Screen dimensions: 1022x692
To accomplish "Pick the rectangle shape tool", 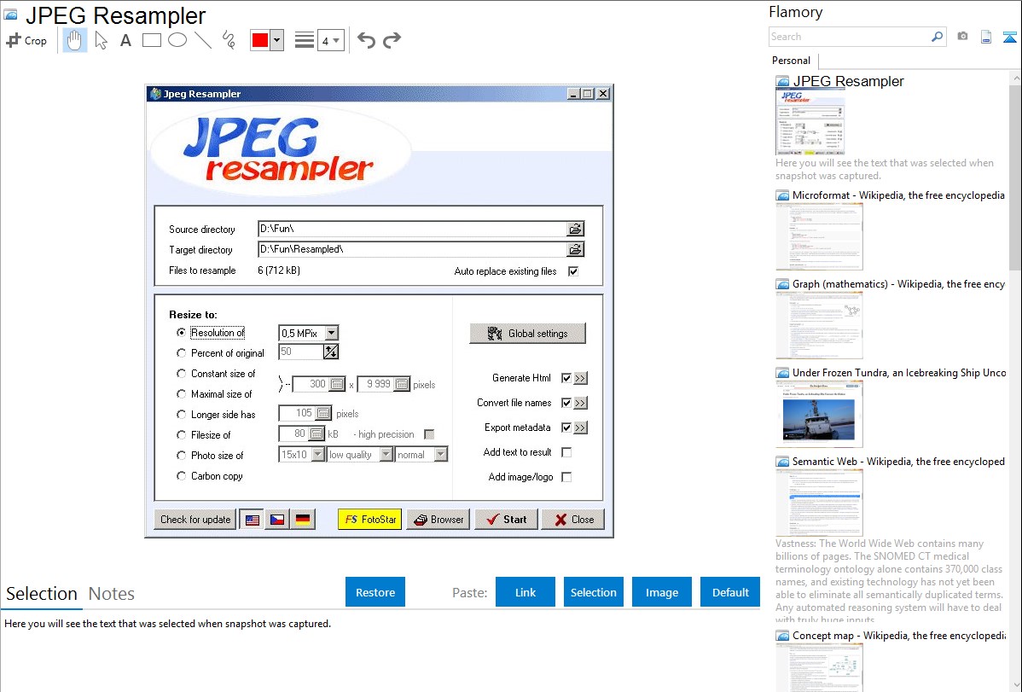I will (151, 40).
